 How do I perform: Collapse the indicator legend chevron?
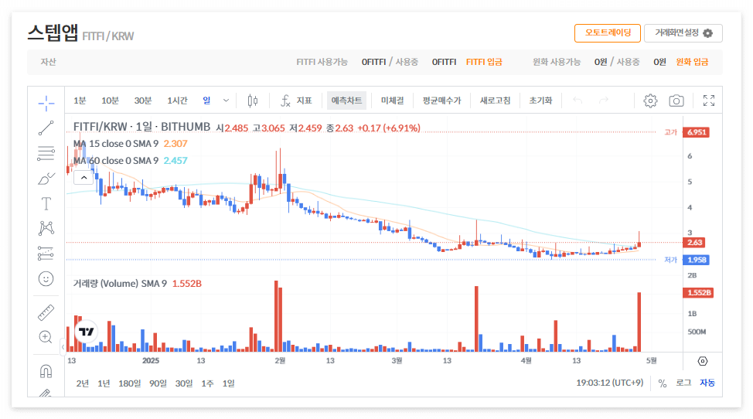click(x=83, y=178)
